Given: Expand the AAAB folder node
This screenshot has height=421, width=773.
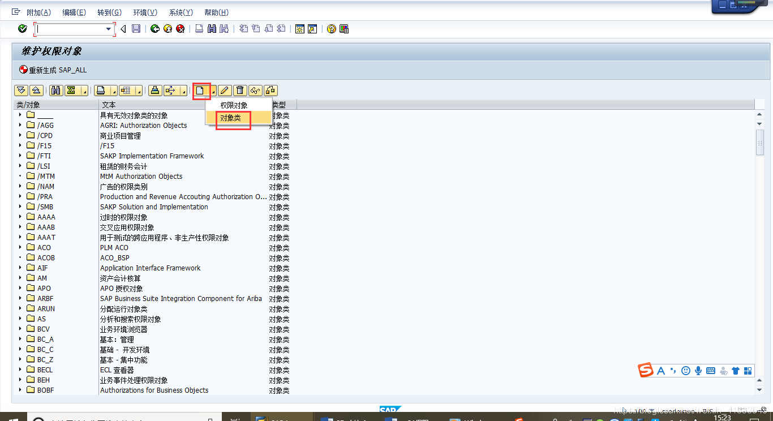Looking at the screenshot, I should point(20,227).
